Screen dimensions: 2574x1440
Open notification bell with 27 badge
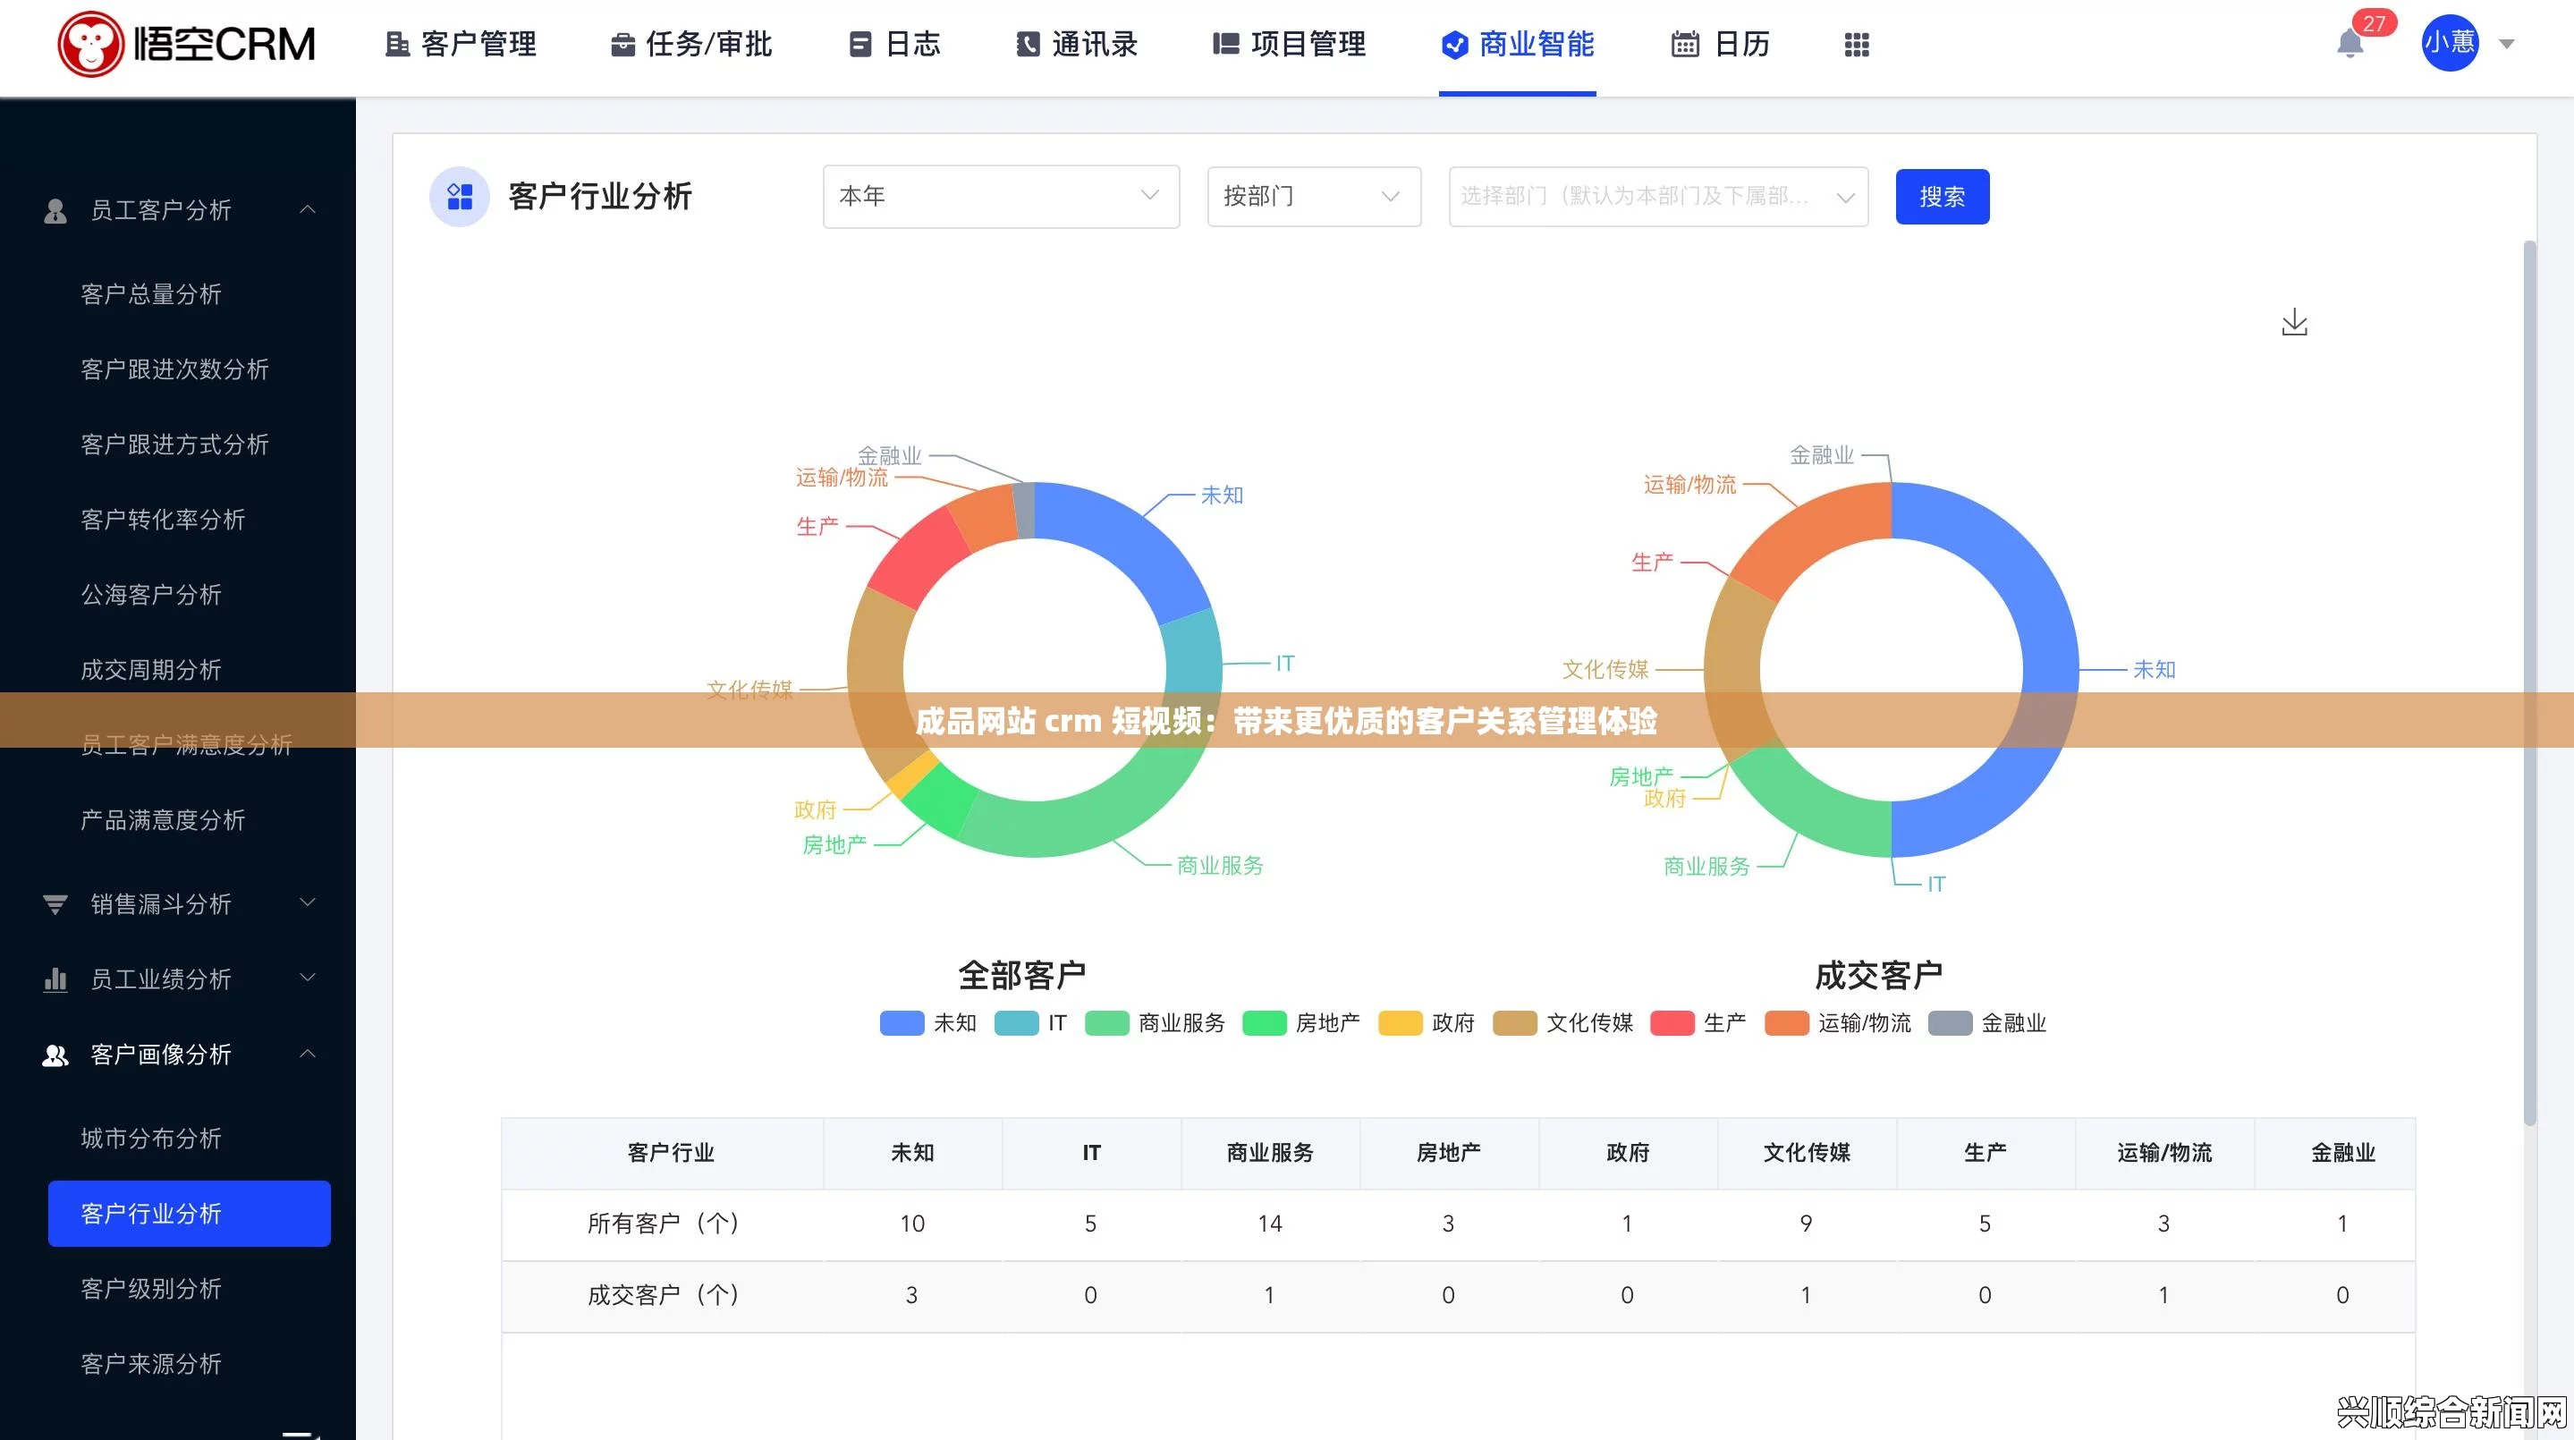2350,44
